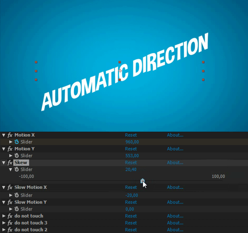
Task: Reset the Motion Y effect
Action: 131,149
